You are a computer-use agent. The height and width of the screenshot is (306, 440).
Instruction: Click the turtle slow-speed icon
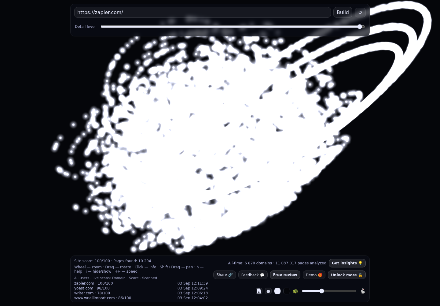[x=295, y=291]
